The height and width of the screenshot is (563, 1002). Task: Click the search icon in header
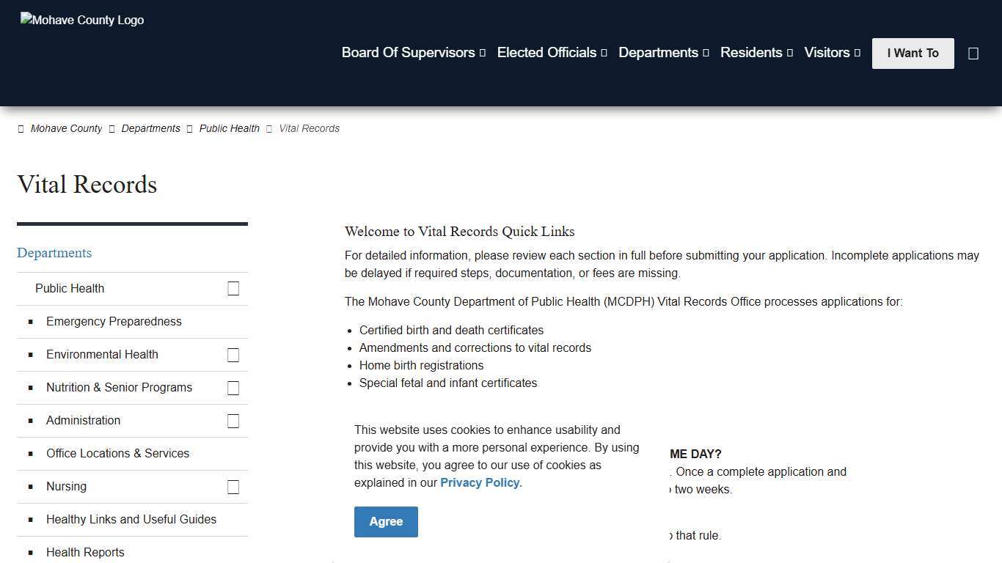[x=973, y=54]
